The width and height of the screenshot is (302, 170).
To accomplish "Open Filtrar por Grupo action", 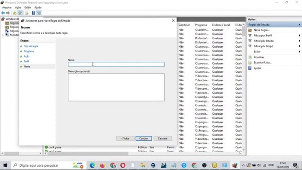I will 263,46.
